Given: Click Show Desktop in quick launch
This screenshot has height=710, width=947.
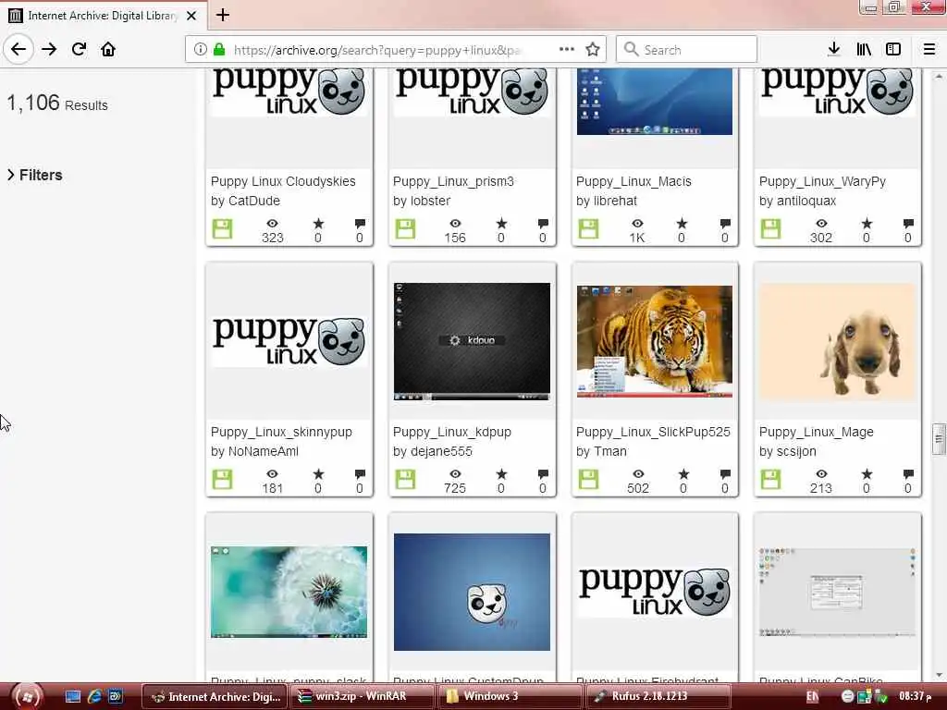Looking at the screenshot, I should point(73,697).
